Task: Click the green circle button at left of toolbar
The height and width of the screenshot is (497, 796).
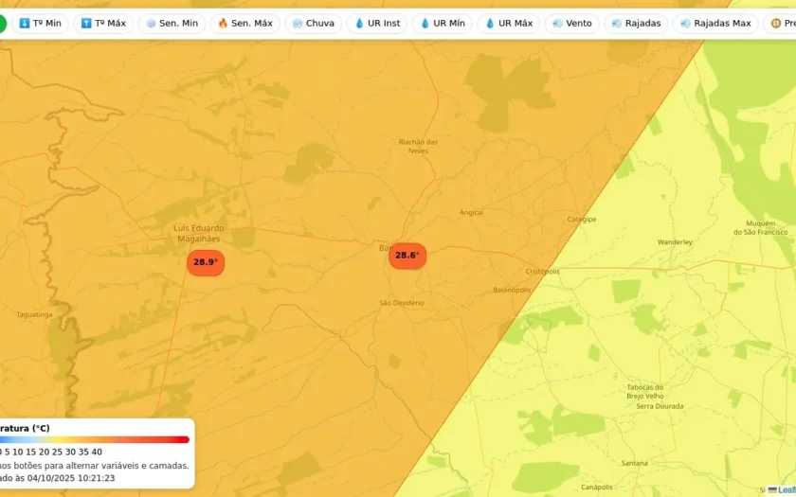Action: [x=3, y=24]
